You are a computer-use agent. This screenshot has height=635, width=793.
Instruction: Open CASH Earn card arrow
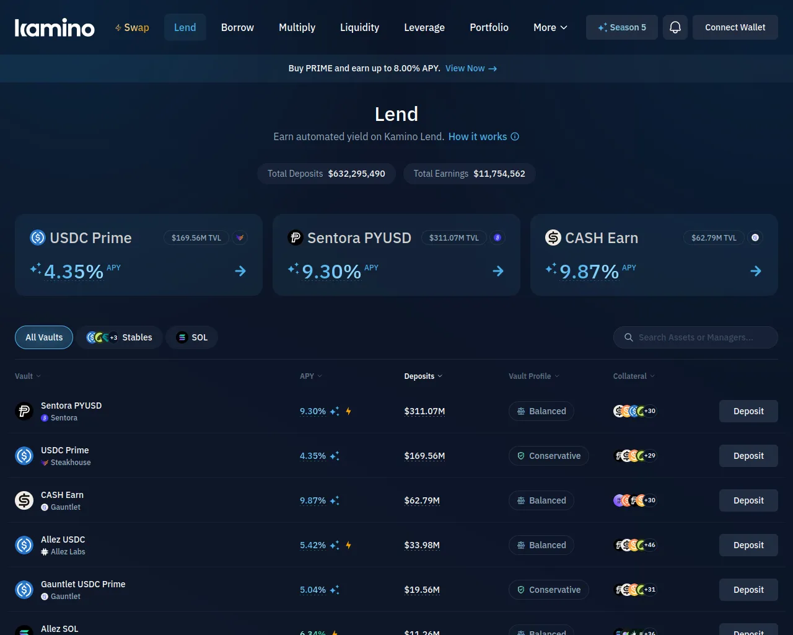coord(756,271)
